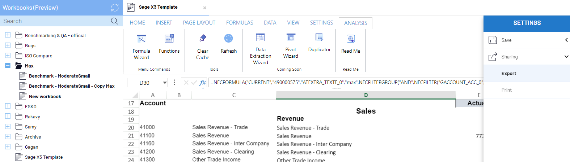Launch the Data Extraction Wizard
Image resolution: width=570 pixels, height=162 pixels.
pos(260,38)
